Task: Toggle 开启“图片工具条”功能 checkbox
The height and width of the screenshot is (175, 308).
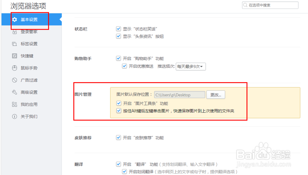Action: (x=119, y=103)
